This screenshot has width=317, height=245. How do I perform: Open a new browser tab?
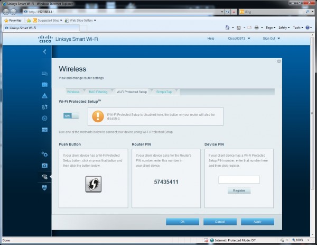[83, 28]
